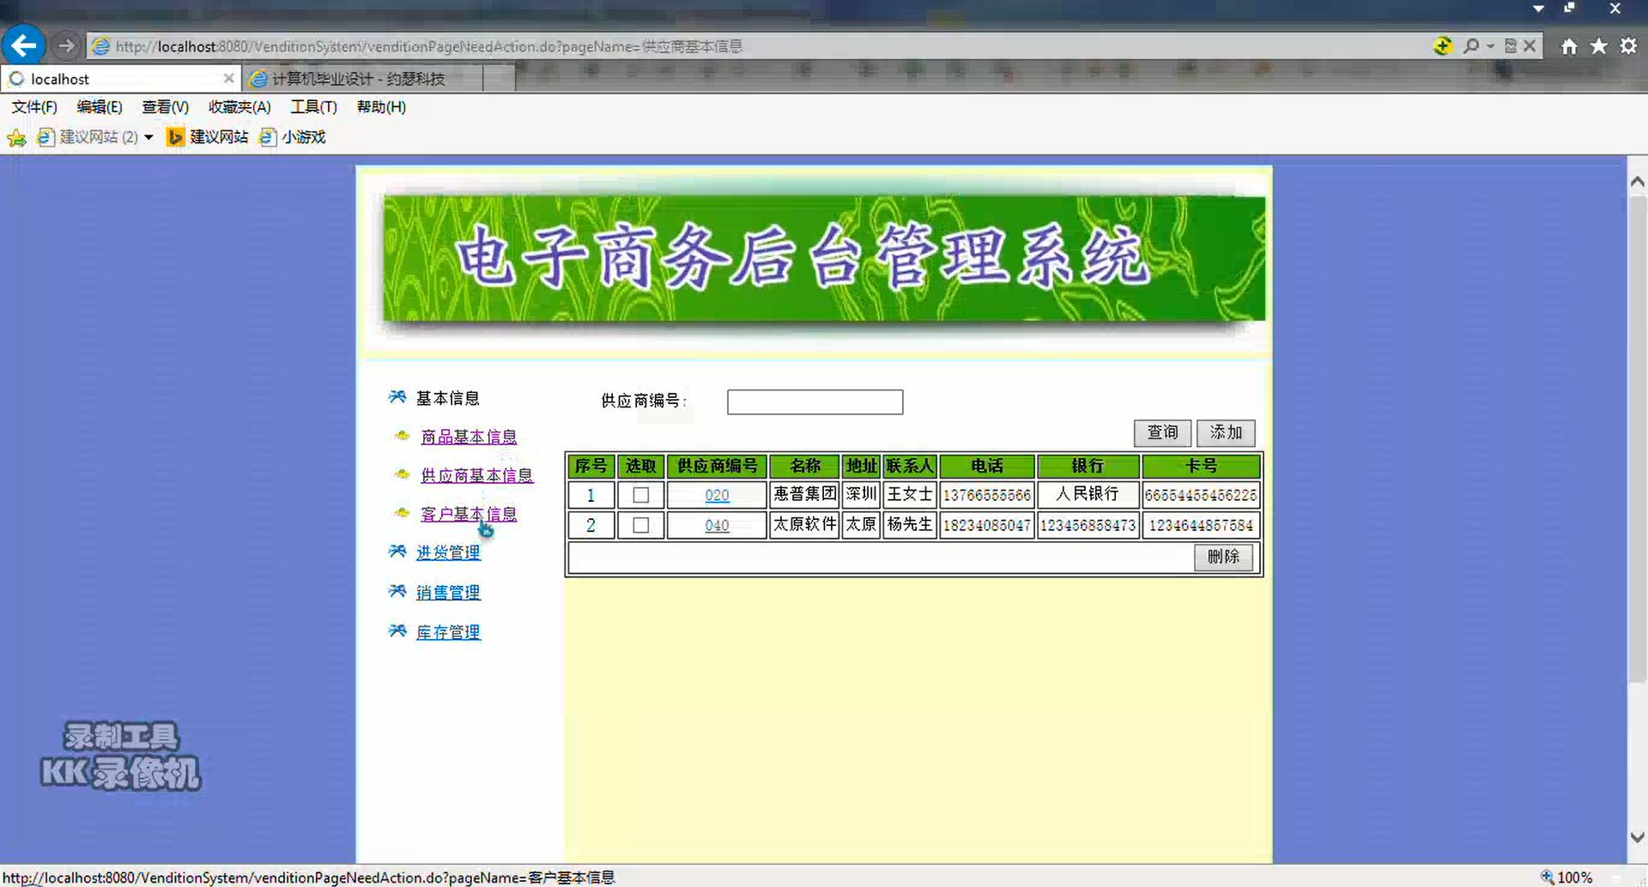Open the 收藏夹(A) menu
The image size is (1648, 887).
[239, 107]
